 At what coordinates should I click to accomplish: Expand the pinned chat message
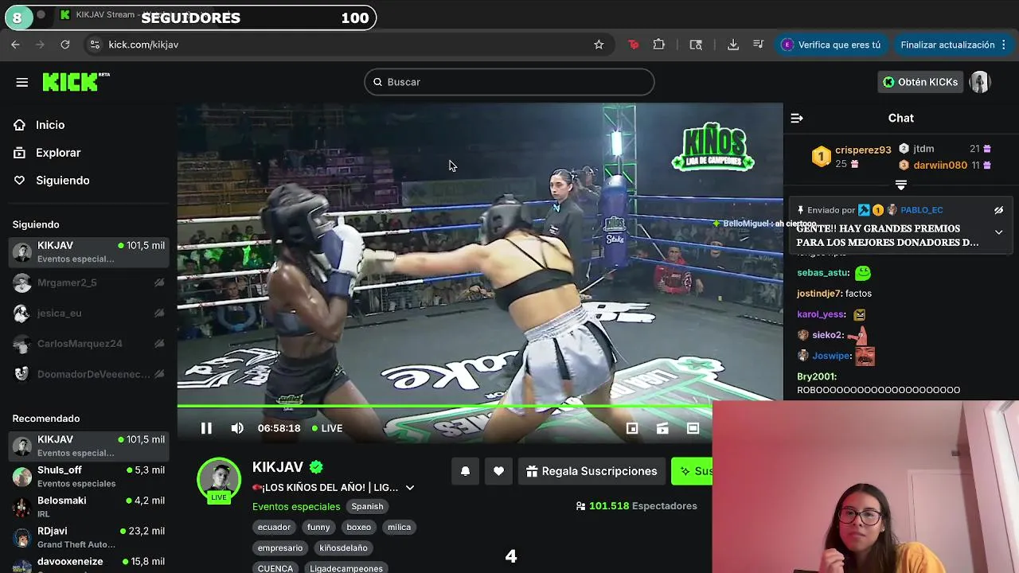[998, 232]
